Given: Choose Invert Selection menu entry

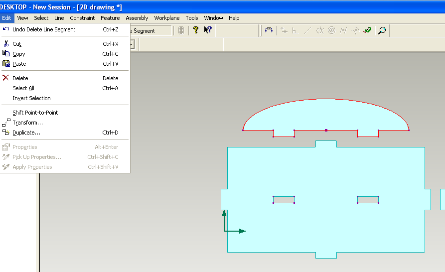Looking at the screenshot, I should (x=65, y=98).
